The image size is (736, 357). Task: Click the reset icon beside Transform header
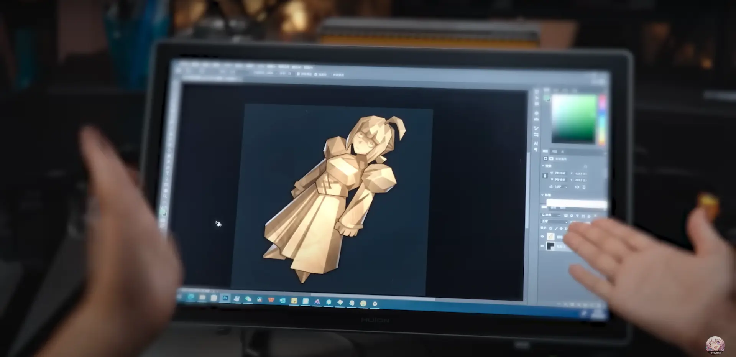[585, 167]
